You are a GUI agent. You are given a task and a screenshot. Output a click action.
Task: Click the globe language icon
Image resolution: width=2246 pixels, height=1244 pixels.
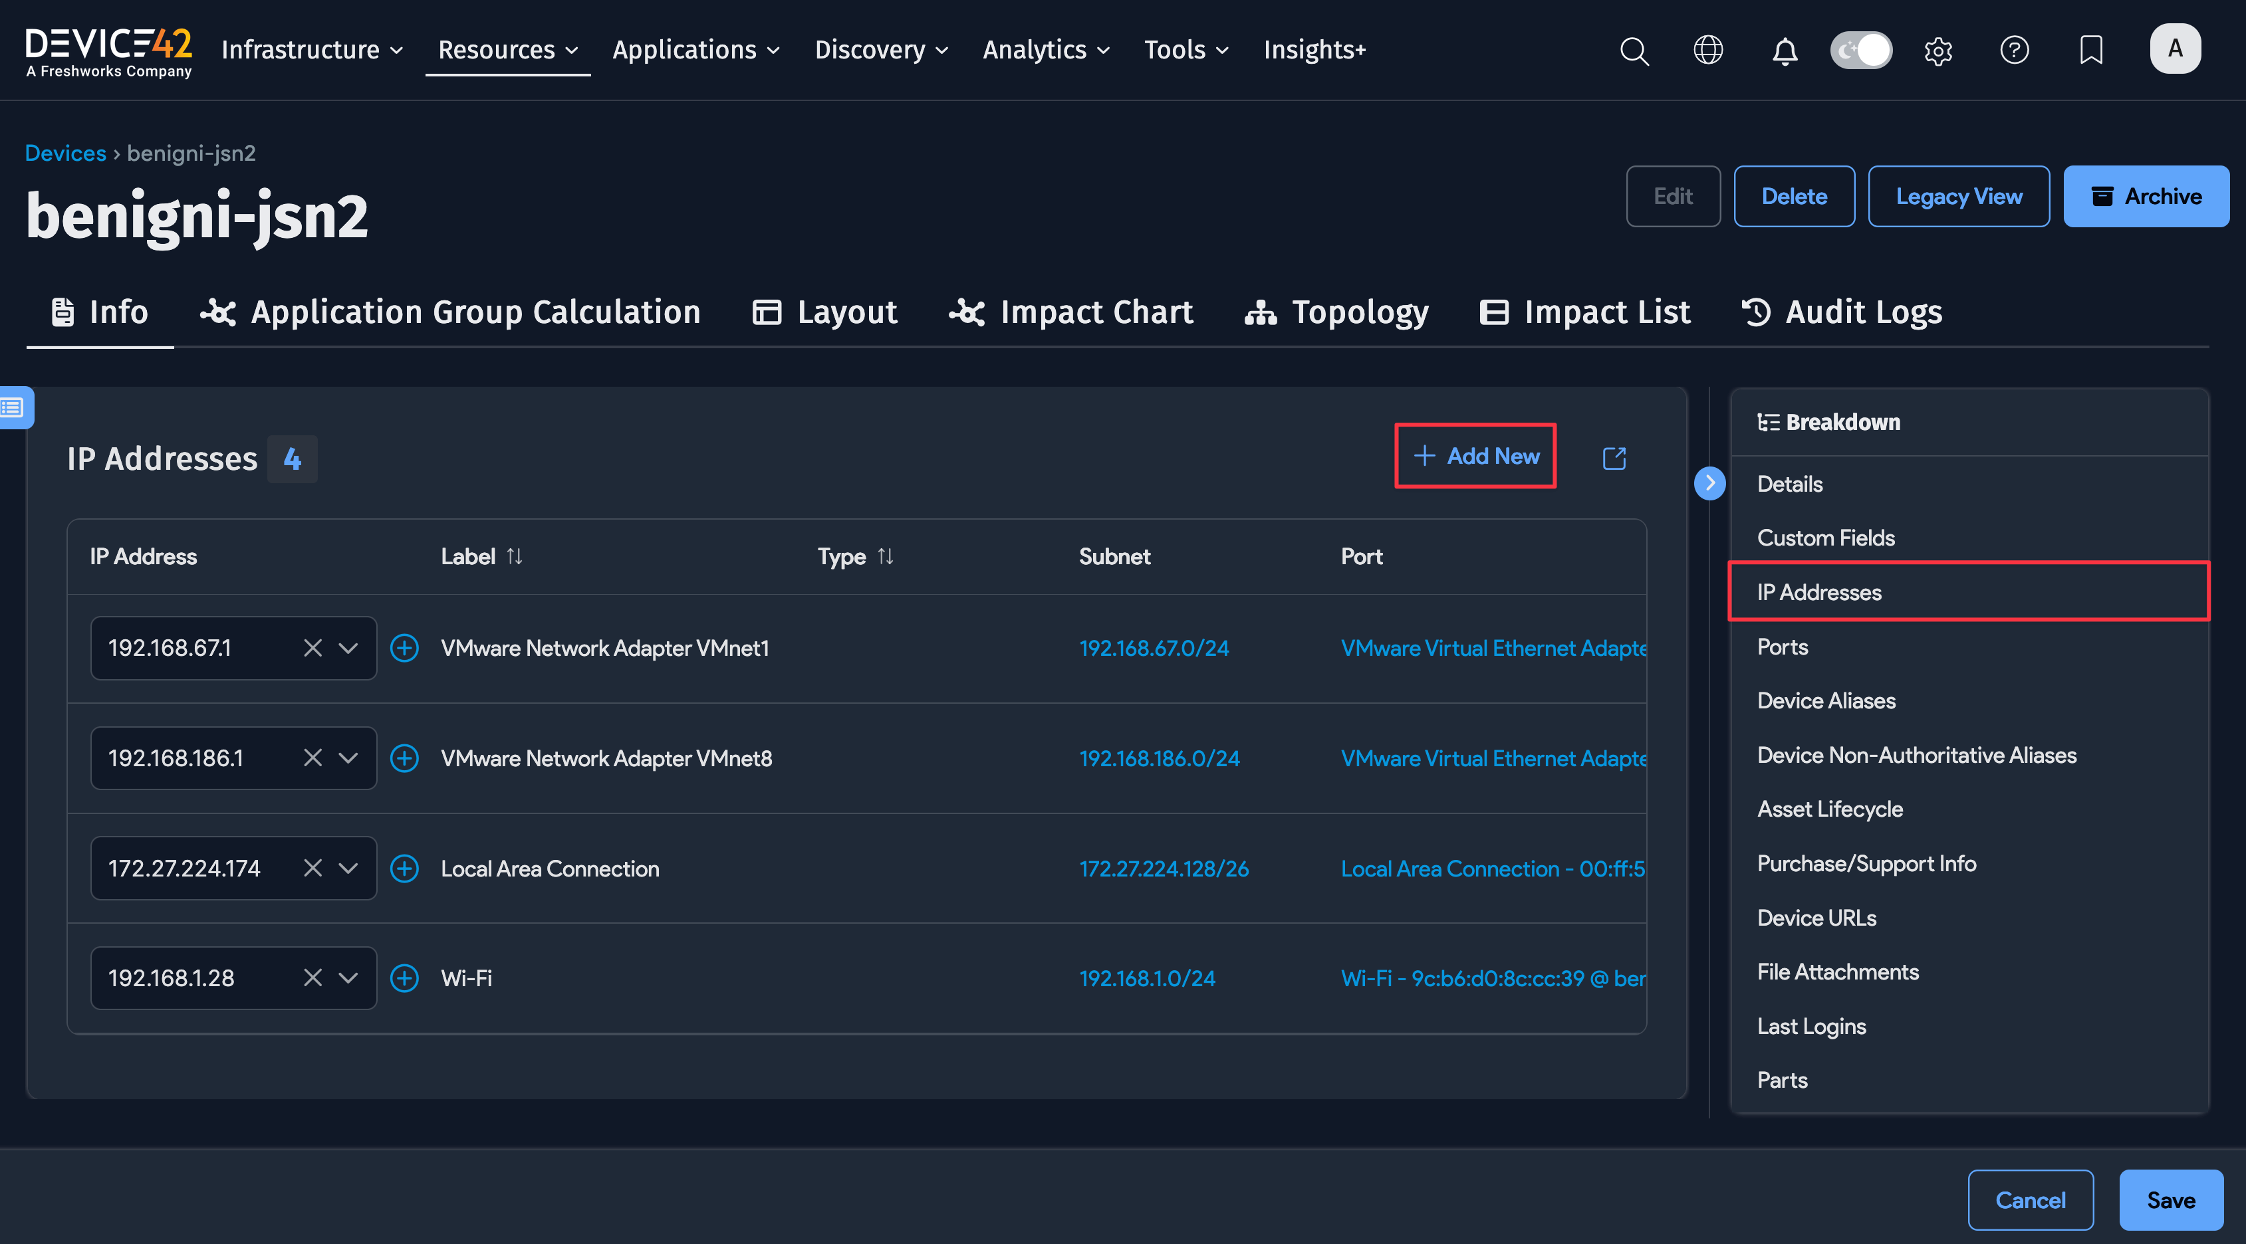[1708, 50]
